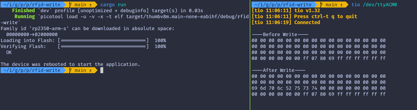This screenshot has height=110, width=417.
Task: Click the "After Write" section header
Action: click(279, 70)
